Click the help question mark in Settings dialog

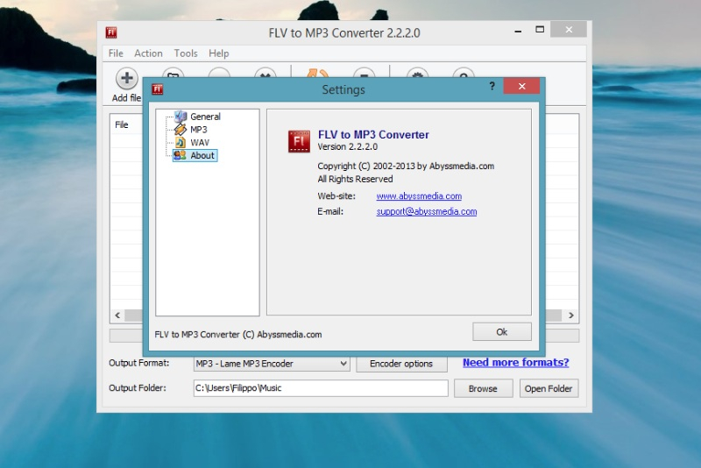coord(492,86)
